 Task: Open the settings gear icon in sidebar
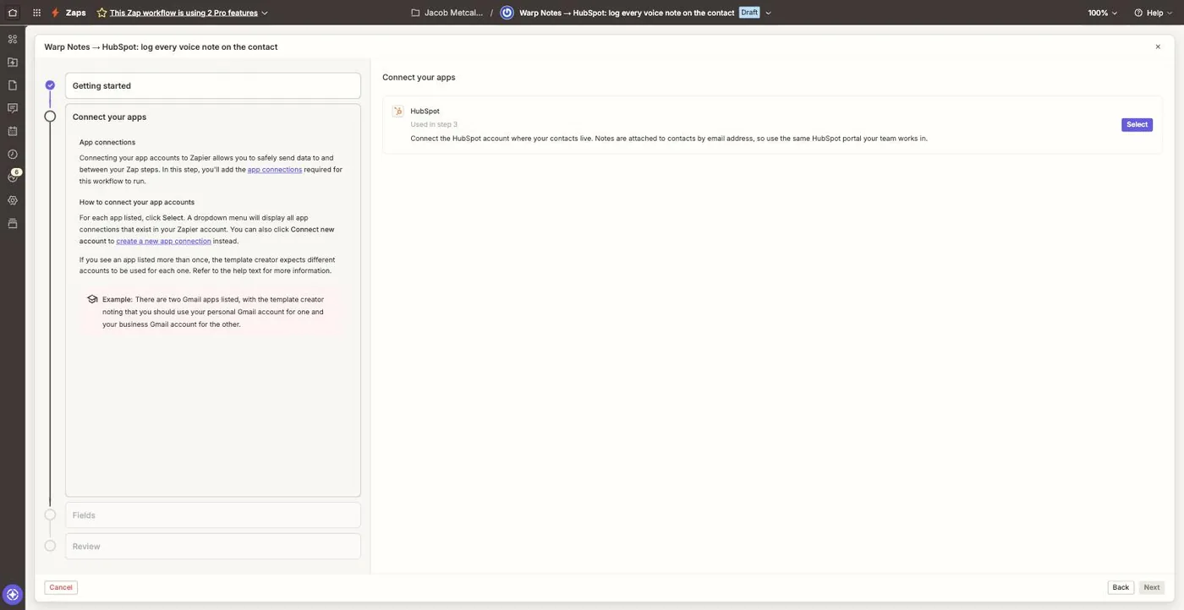tap(12, 200)
